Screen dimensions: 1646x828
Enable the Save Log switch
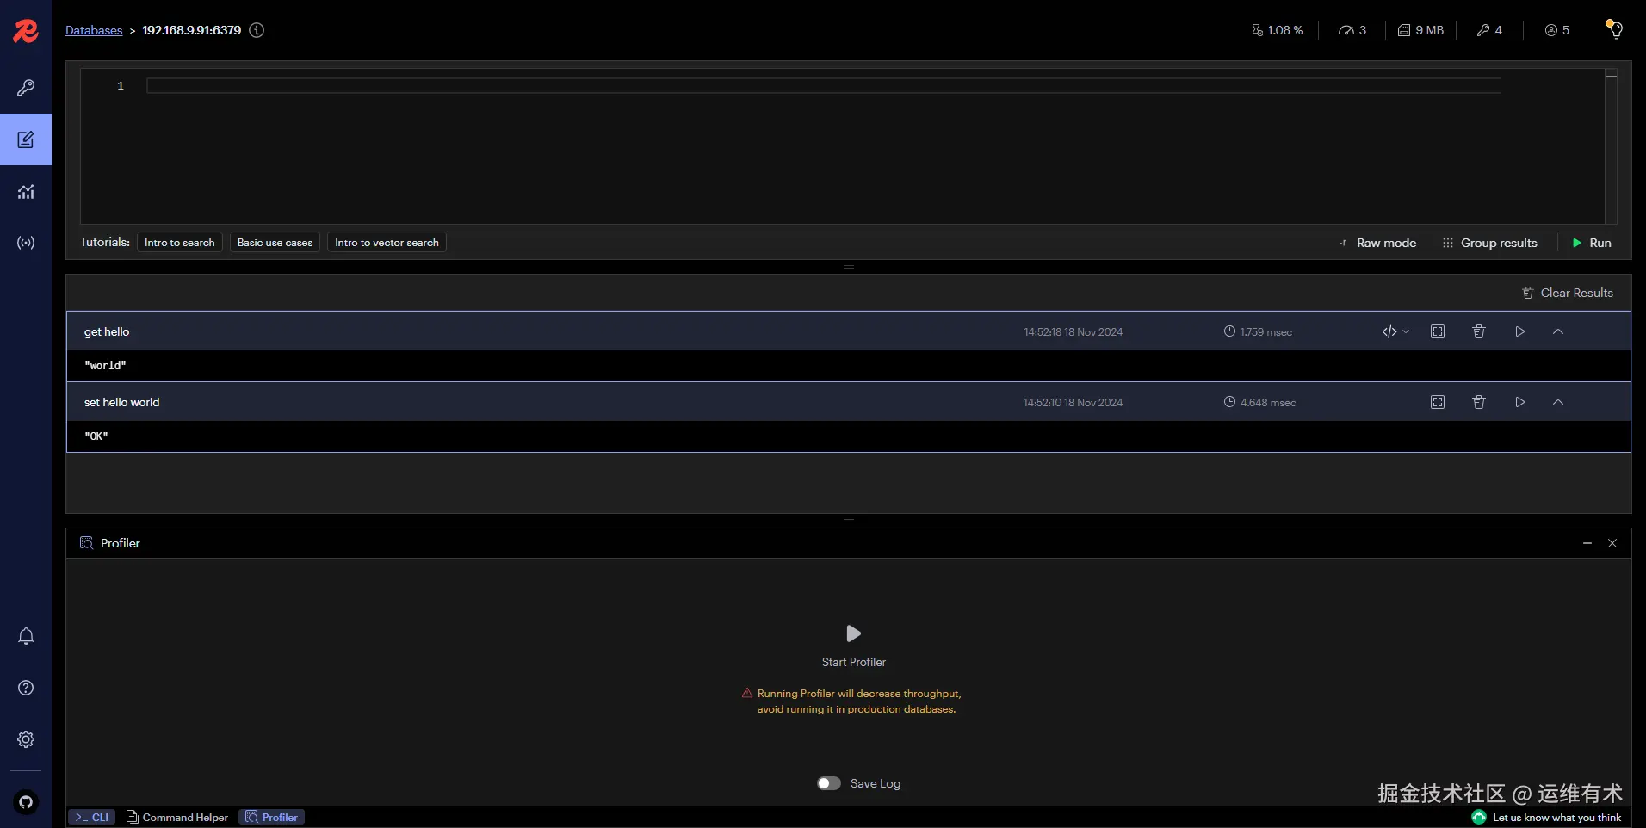[827, 783]
